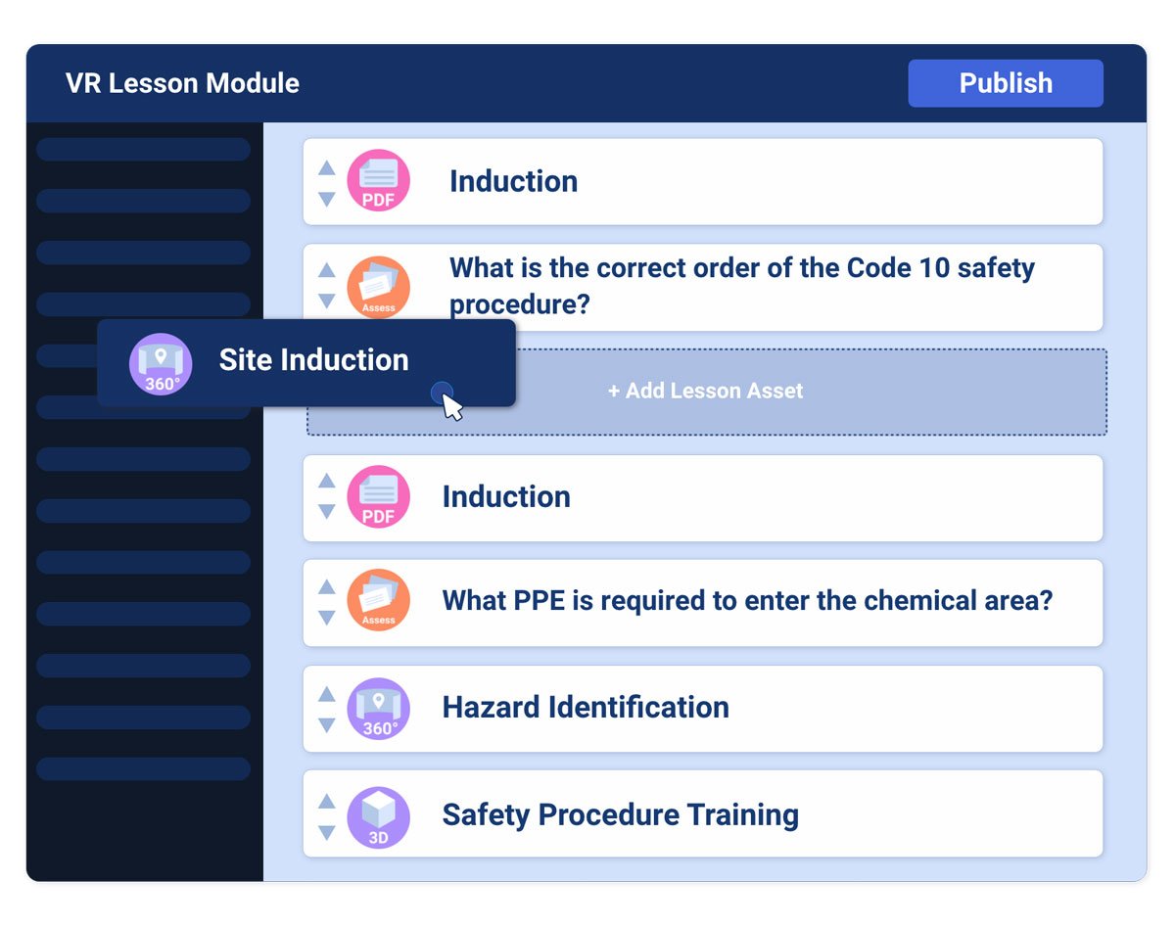Click the Assess icon for PPE question
Screen dimensions: 1175x927
click(x=378, y=600)
